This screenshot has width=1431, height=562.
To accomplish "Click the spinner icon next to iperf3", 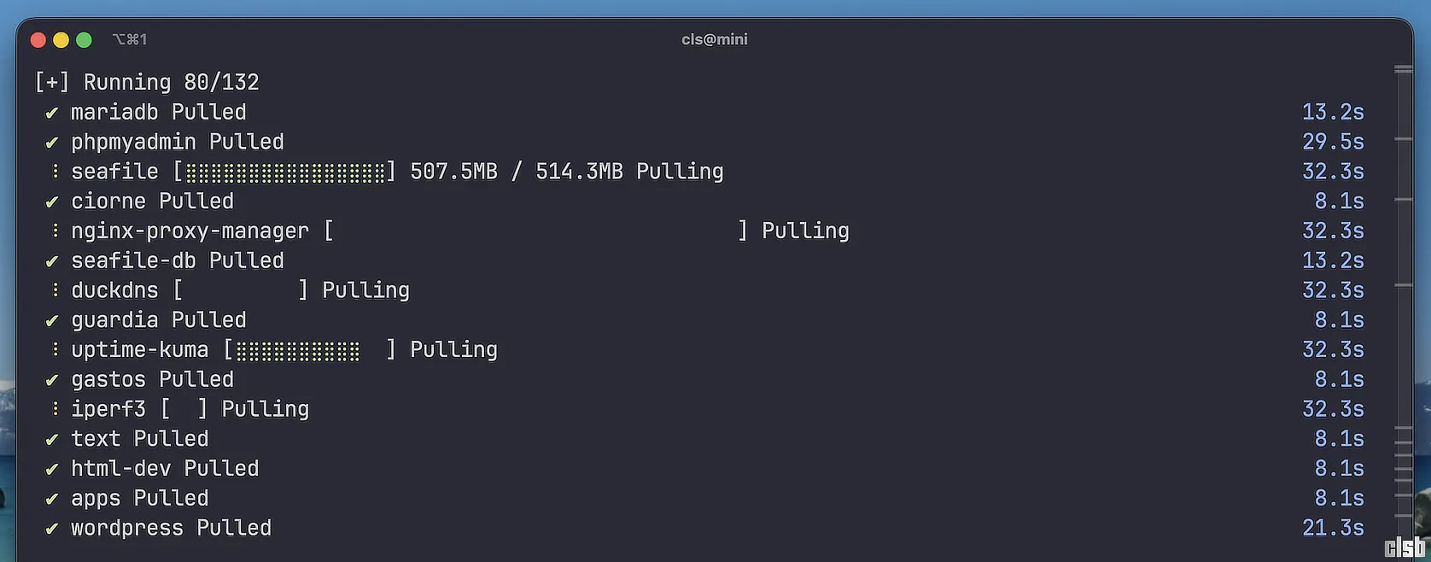I will pos(55,409).
